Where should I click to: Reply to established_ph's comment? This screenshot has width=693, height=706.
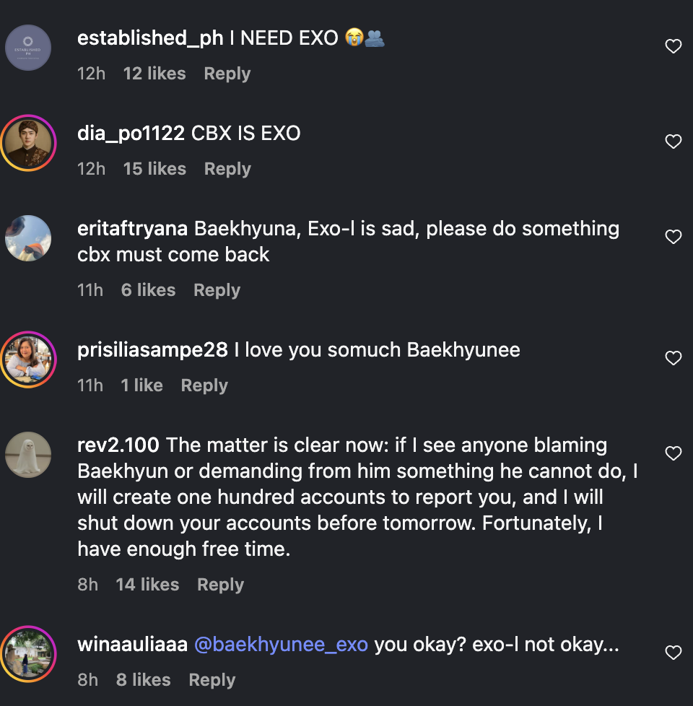(227, 74)
